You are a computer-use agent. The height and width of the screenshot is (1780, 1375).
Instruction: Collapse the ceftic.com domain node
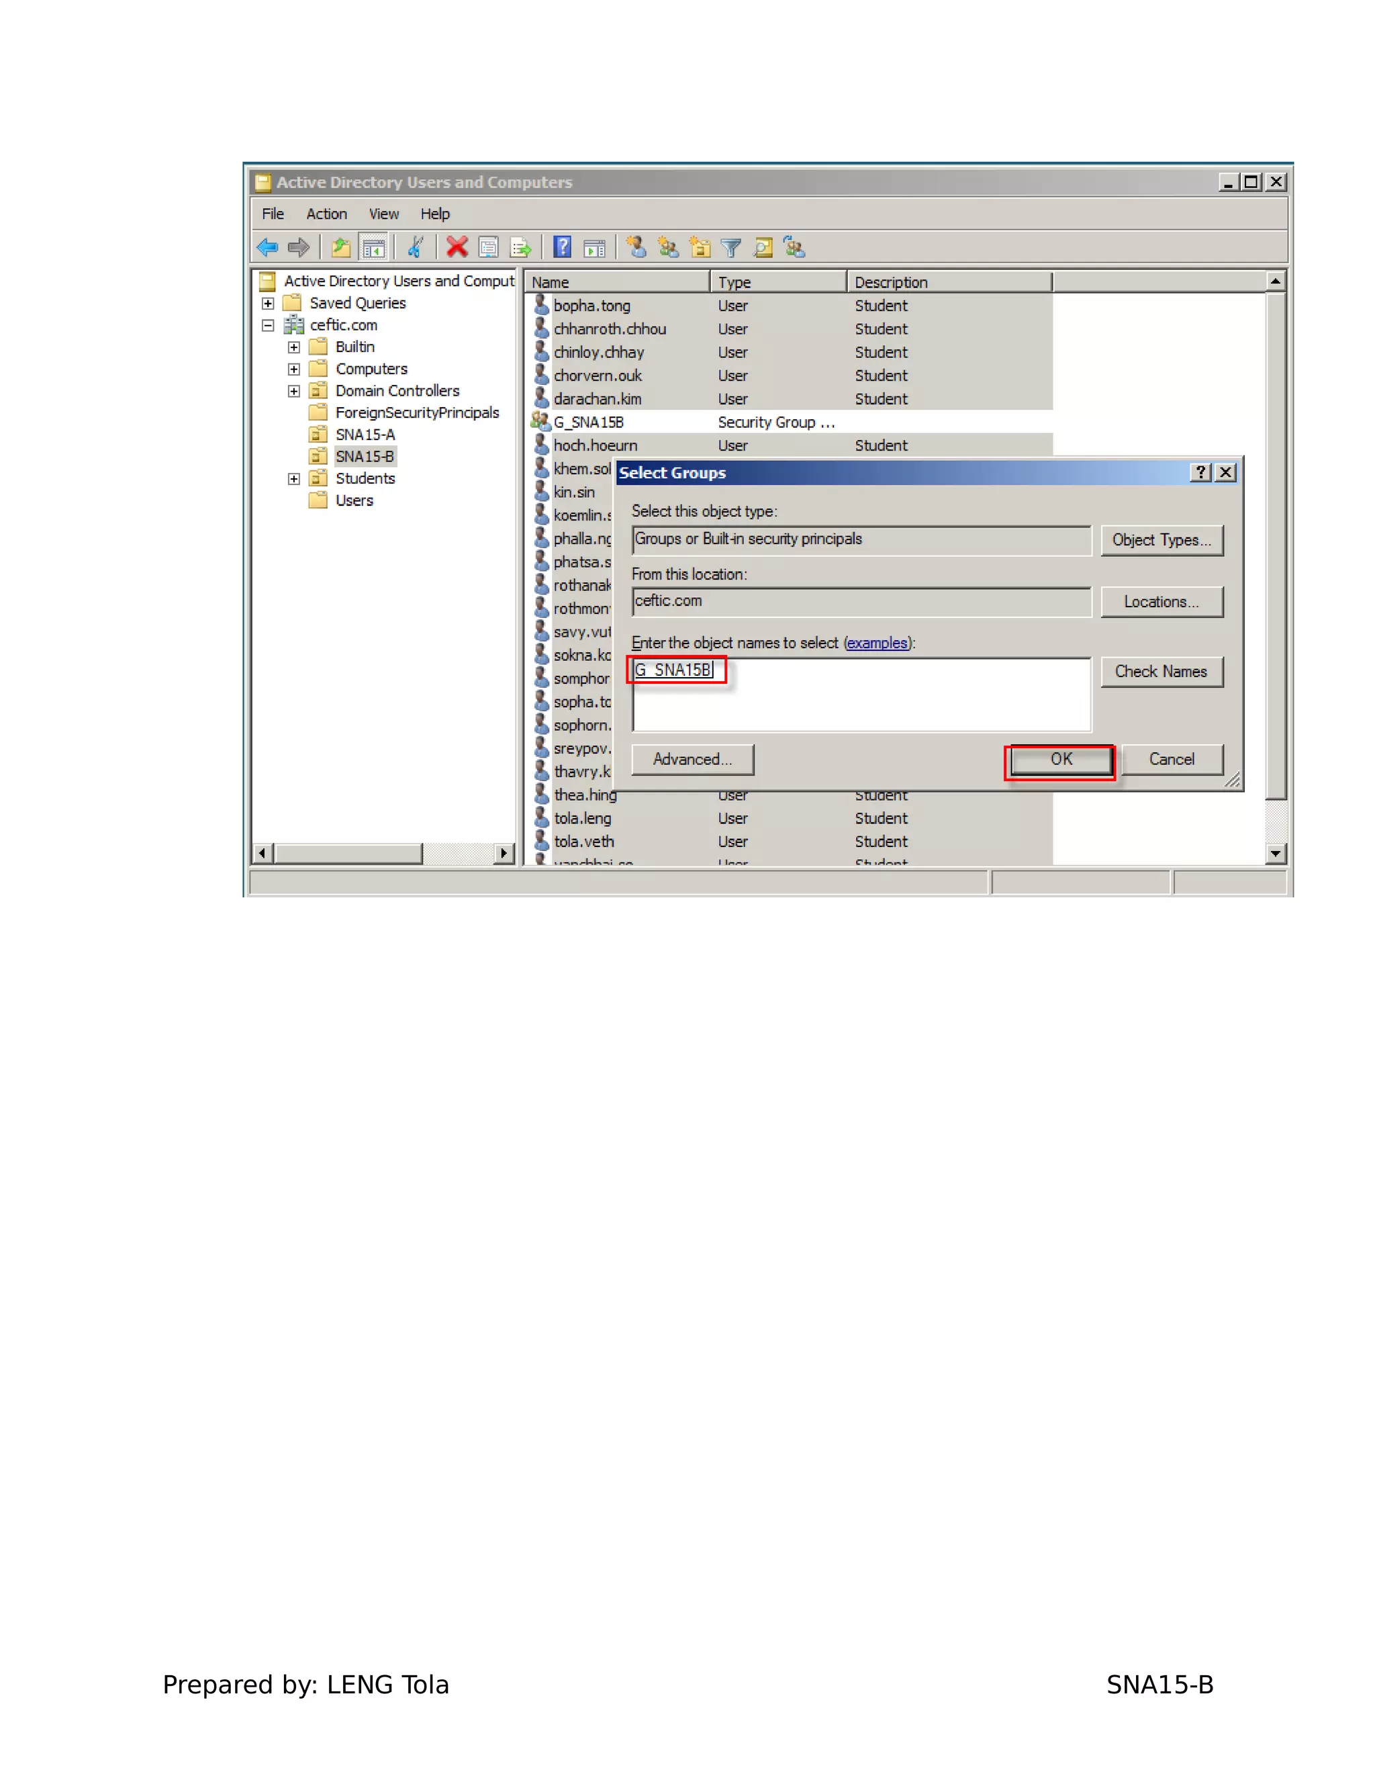268,325
